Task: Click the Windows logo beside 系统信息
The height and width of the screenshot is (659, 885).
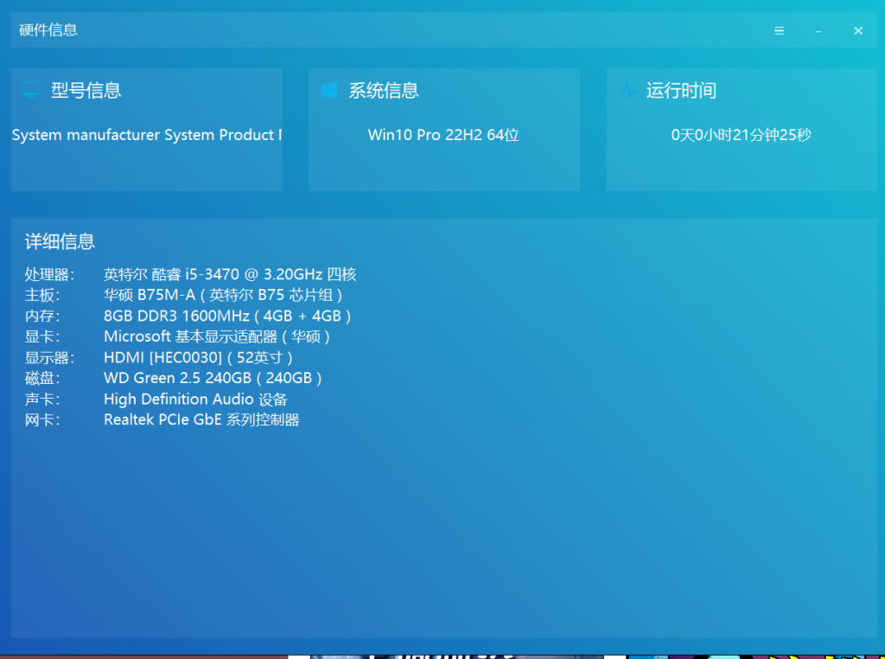Action: click(x=329, y=91)
